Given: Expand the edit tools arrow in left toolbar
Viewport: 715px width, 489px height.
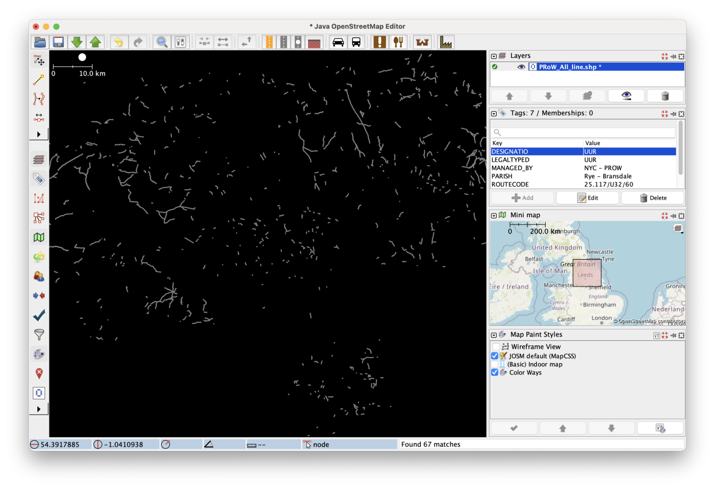Looking at the screenshot, I should 38,134.
